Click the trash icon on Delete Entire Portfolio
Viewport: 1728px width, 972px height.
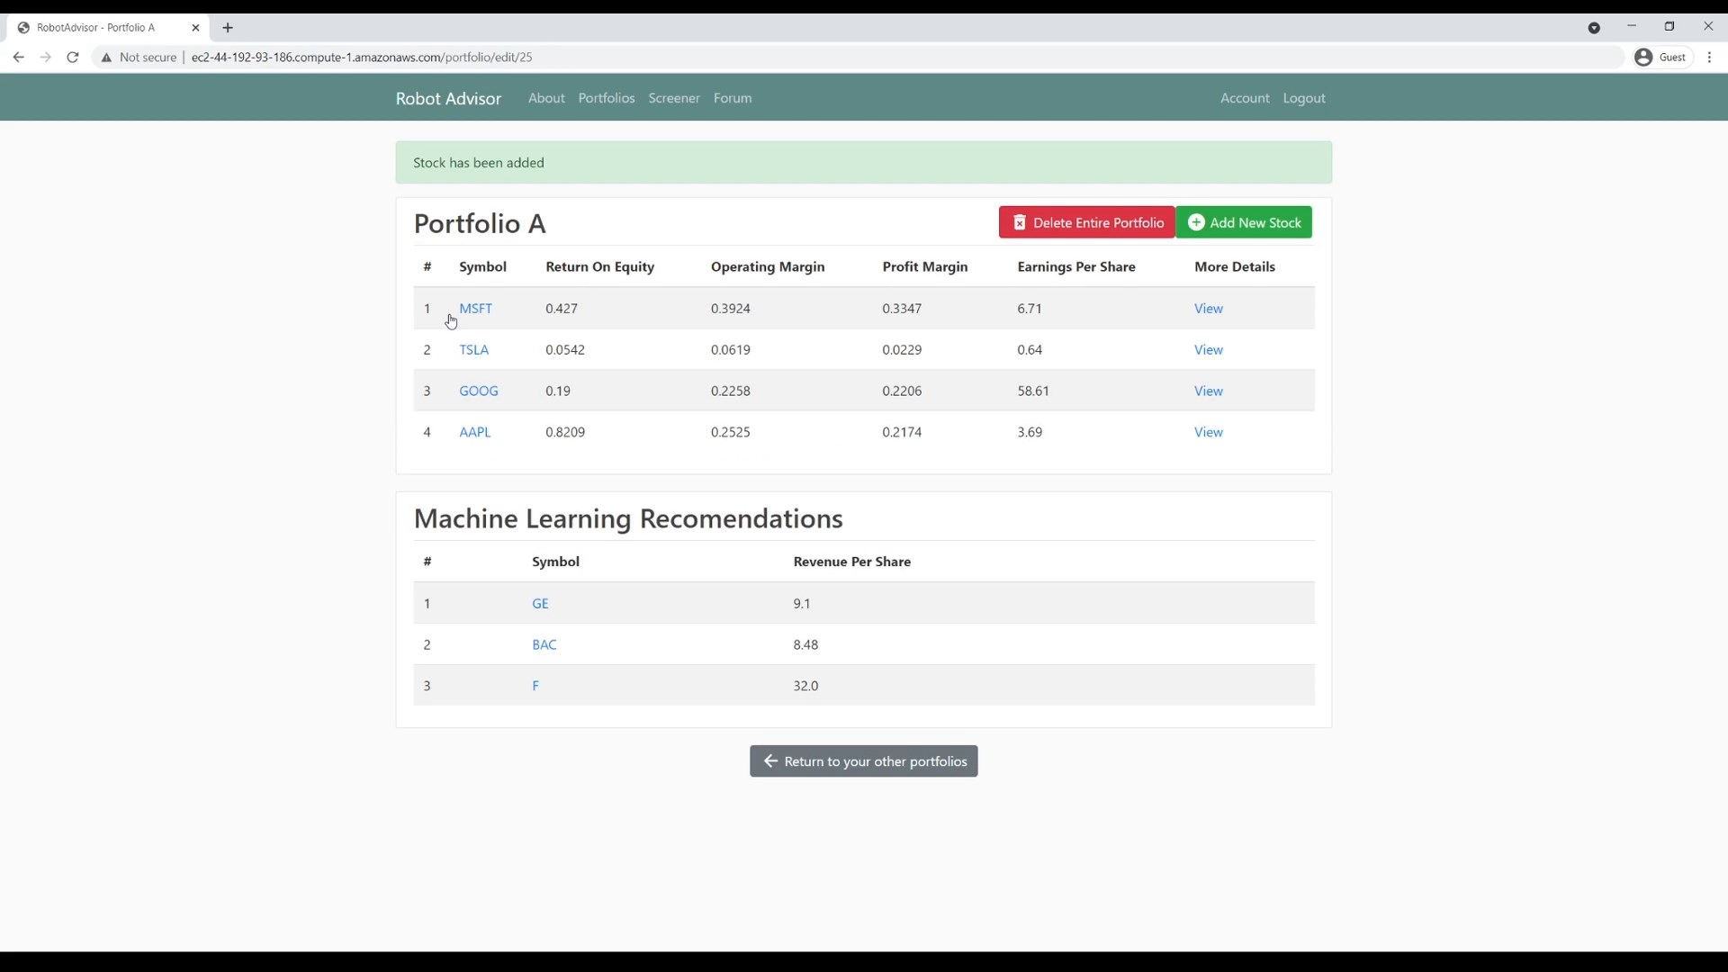1020,222
